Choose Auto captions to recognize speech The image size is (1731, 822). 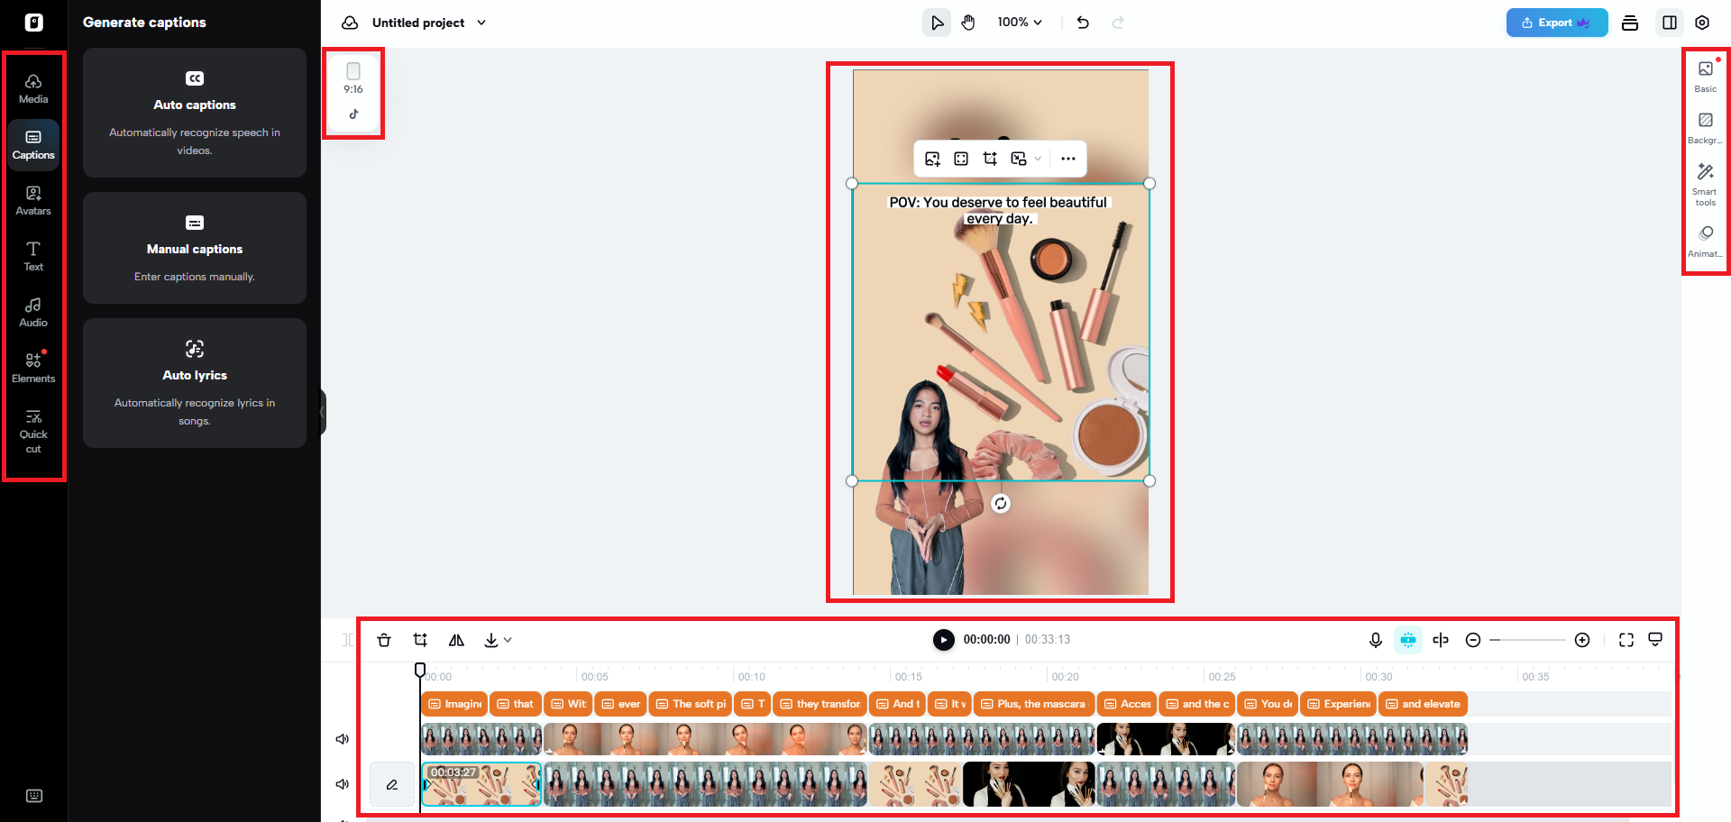pyautogui.click(x=194, y=113)
